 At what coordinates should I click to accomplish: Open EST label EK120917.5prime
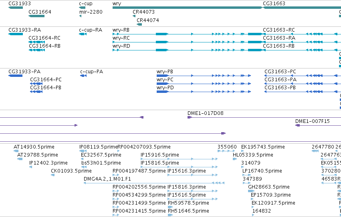point(273,203)
